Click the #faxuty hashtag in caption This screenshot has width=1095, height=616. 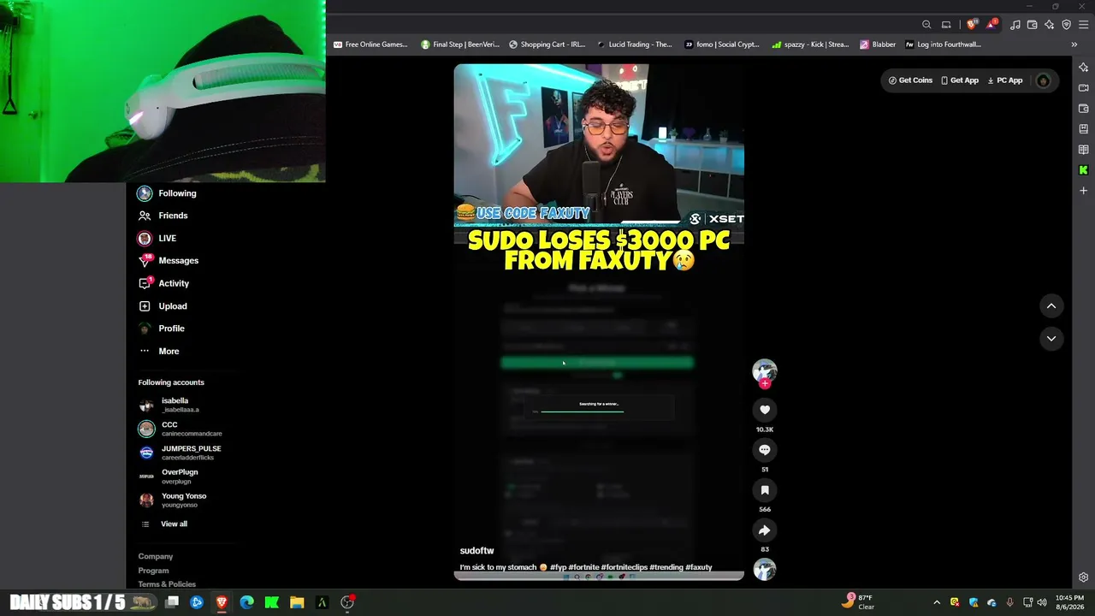pos(699,567)
